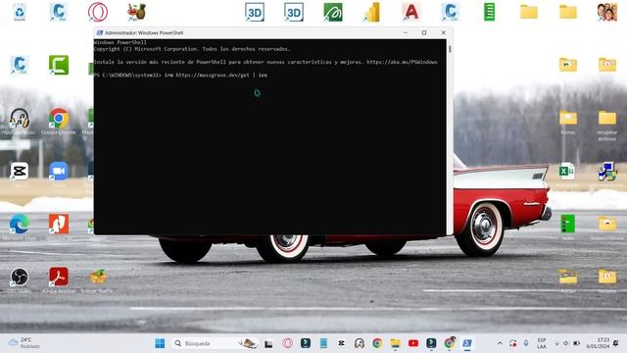Open Opera GX from the taskbar
This screenshot has width=627, height=353.
pos(287,343)
